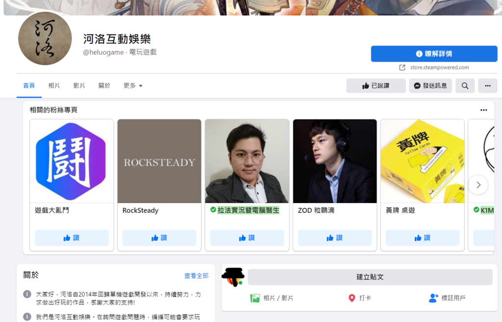Toggle the 已說讚 liked button
Image resolution: width=502 pixels, height=322 pixels.
tap(376, 86)
